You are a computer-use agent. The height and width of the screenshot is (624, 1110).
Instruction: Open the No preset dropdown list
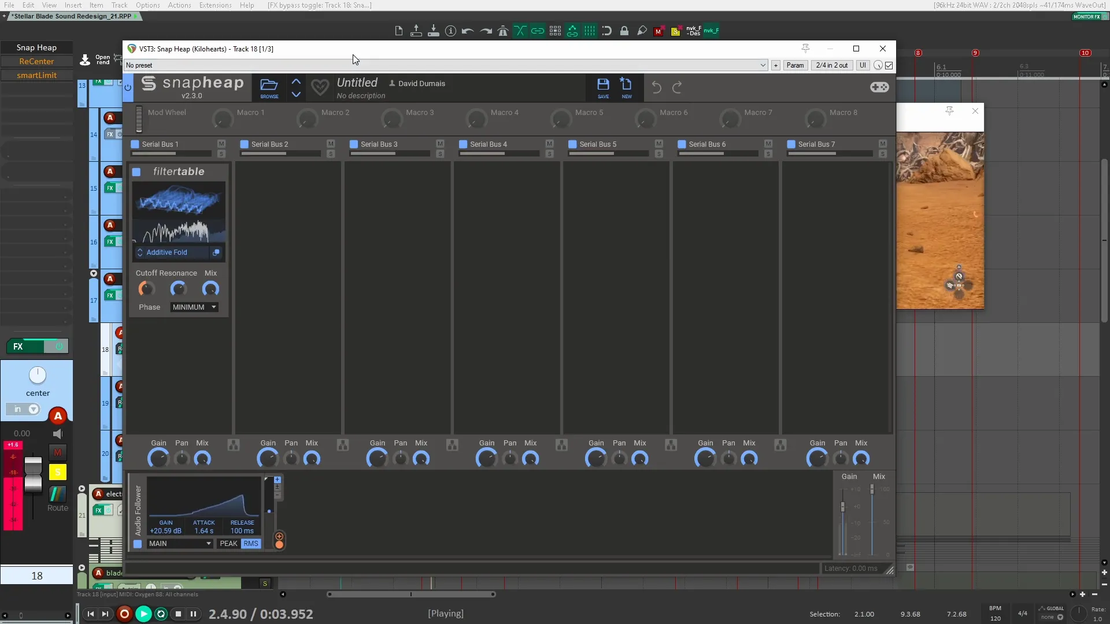point(762,65)
